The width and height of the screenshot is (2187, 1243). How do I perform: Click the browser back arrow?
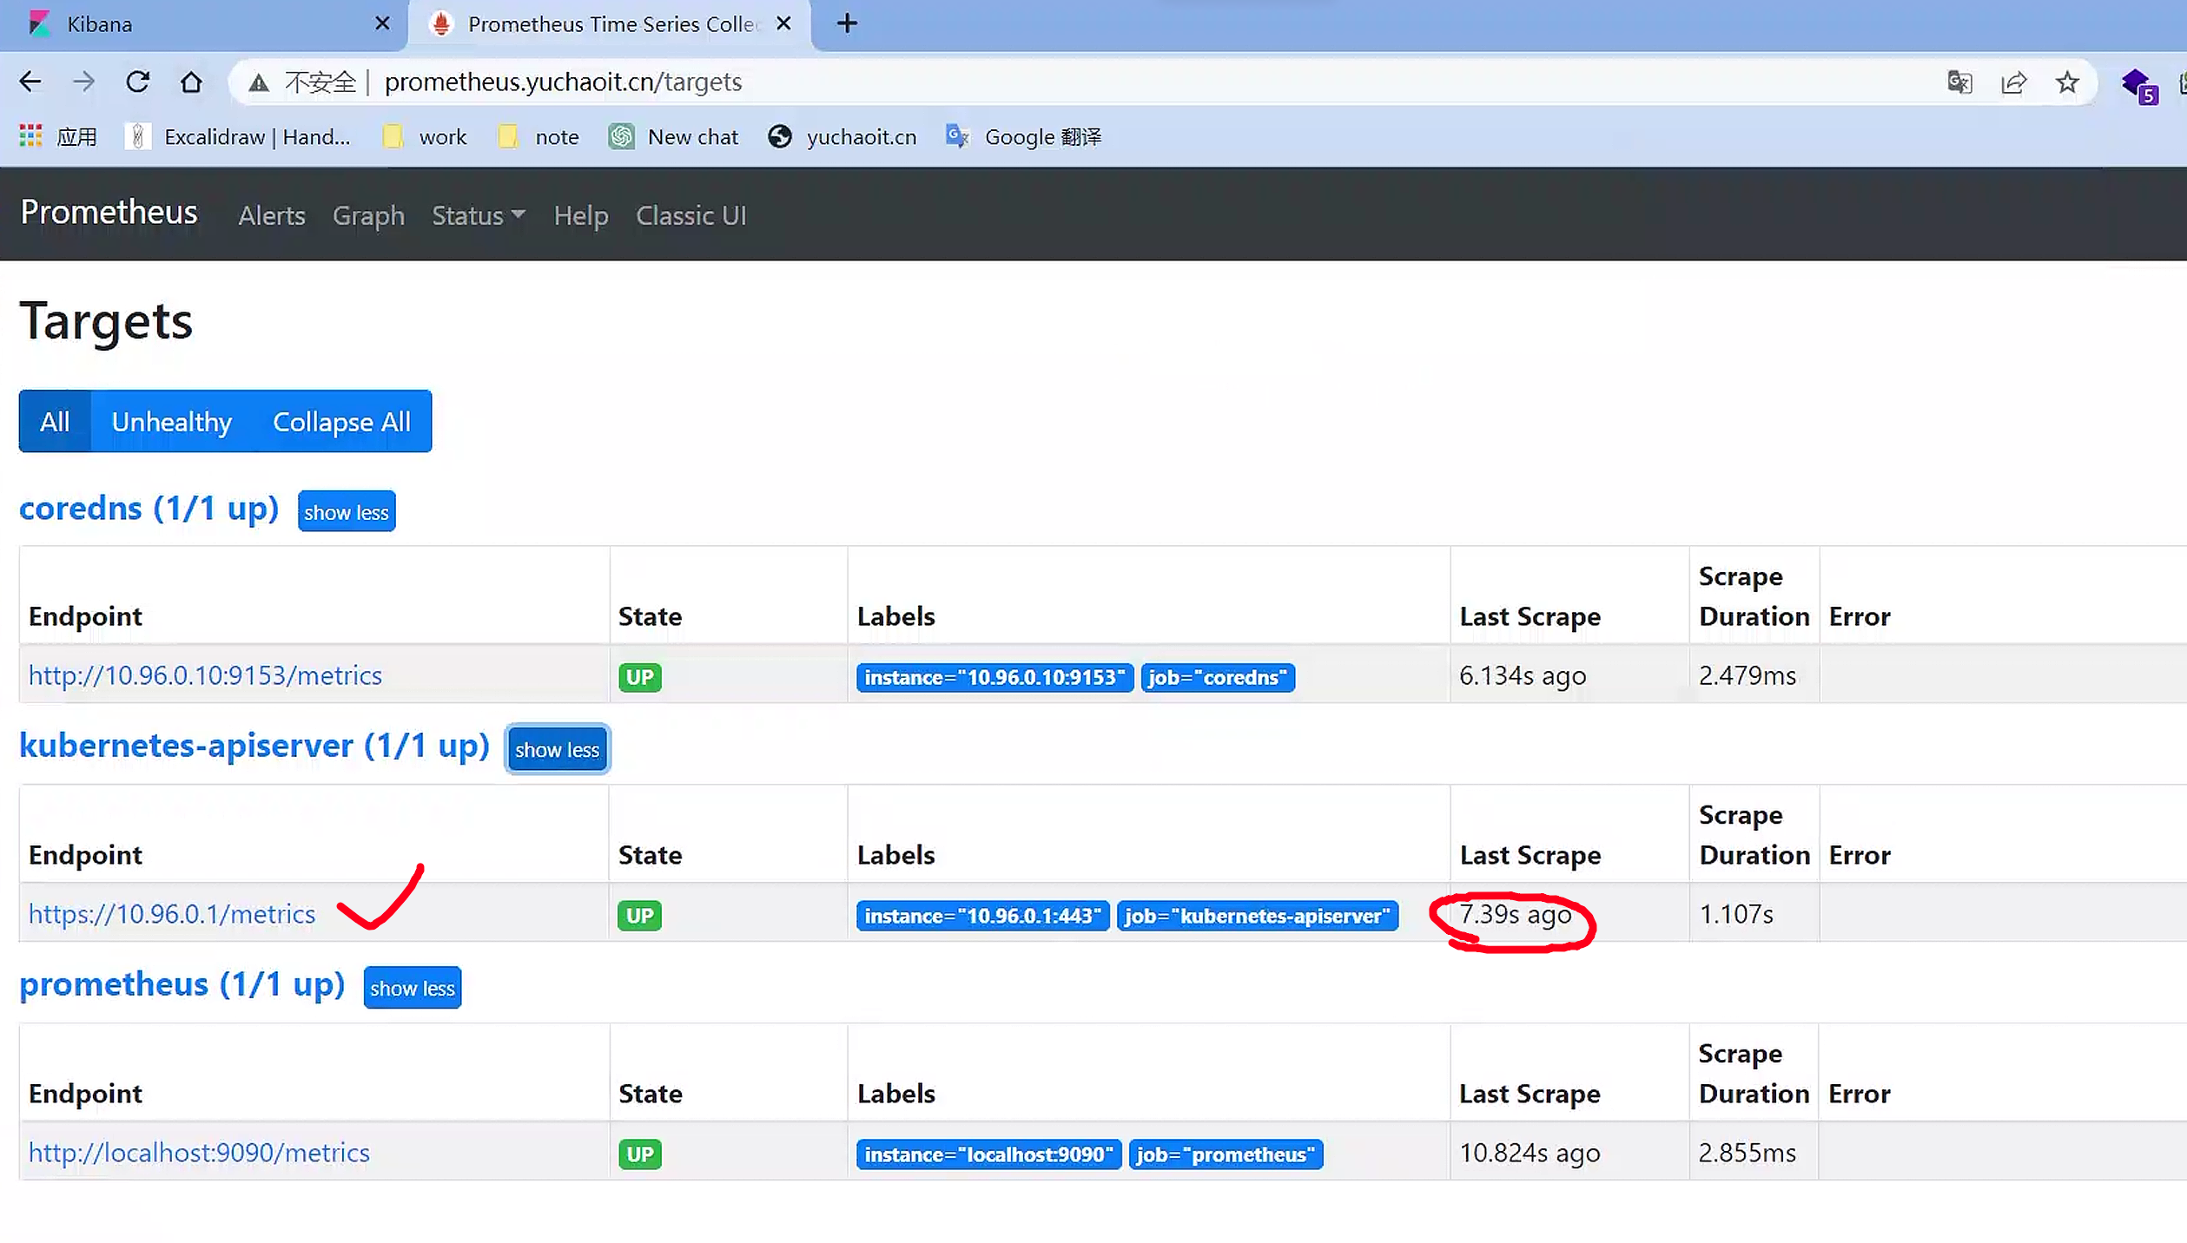(x=30, y=82)
